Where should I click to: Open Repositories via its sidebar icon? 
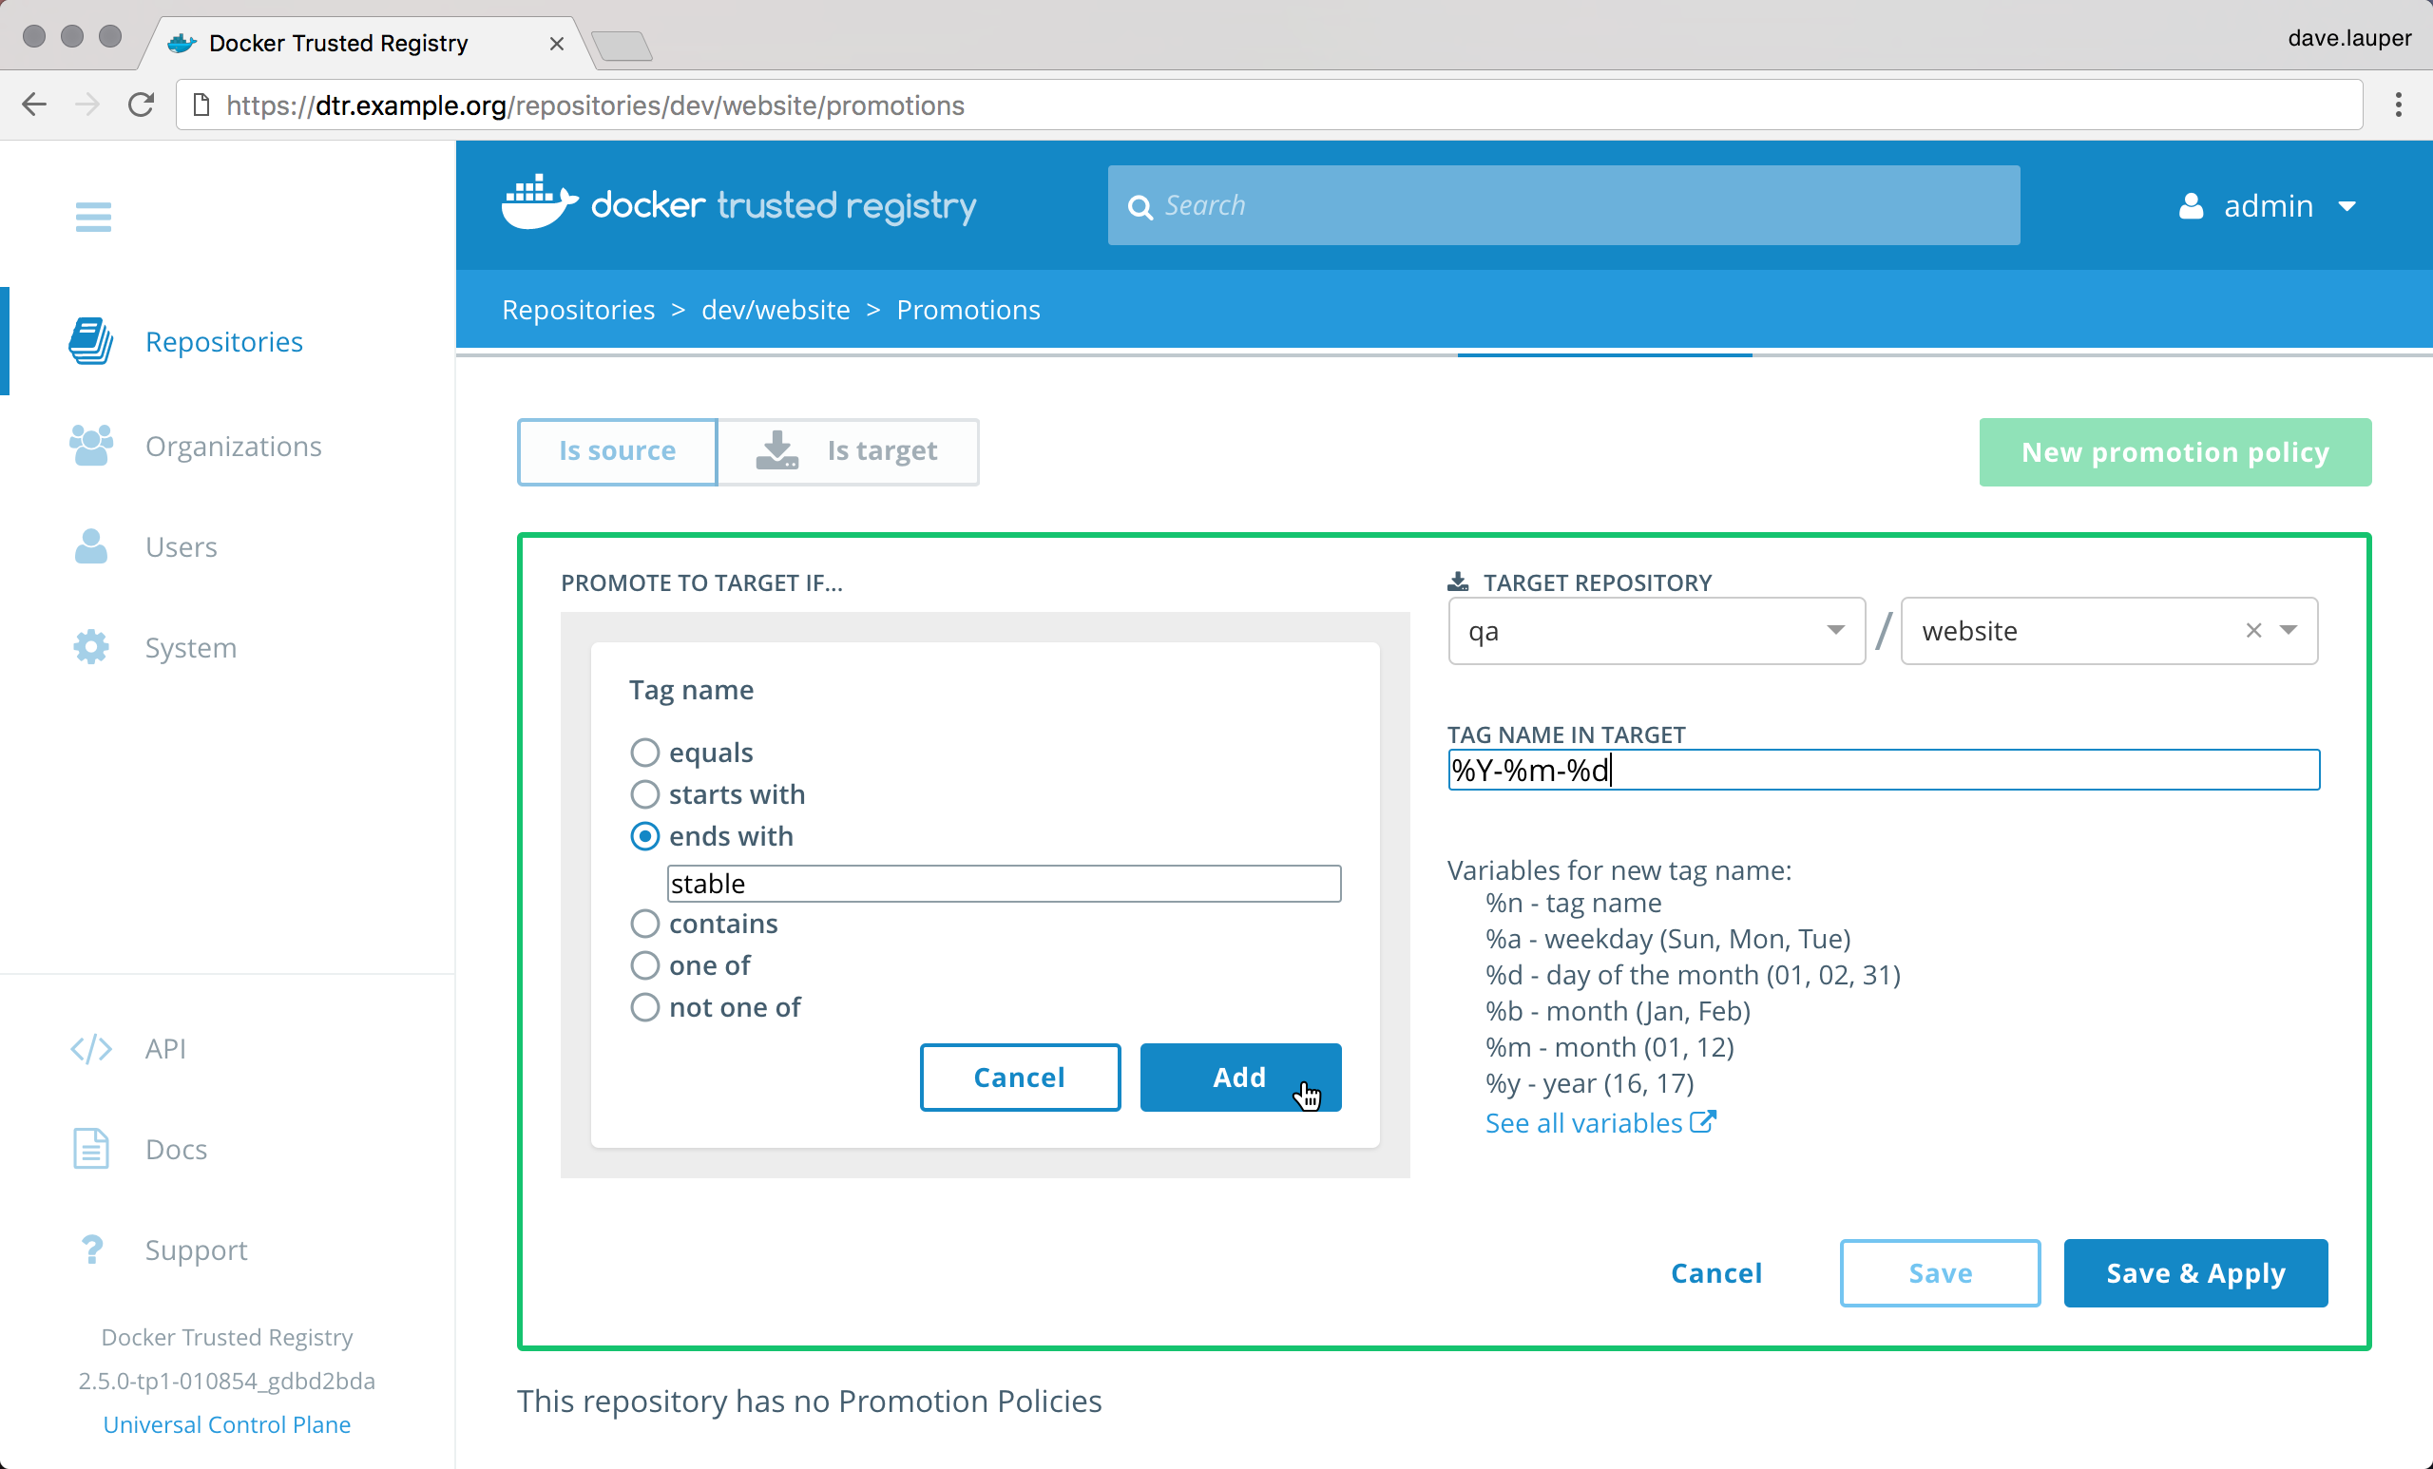coord(91,341)
